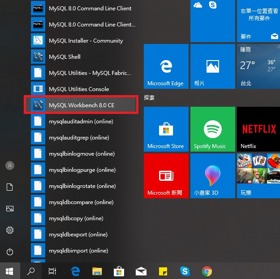280x279 pixels.
Task: Open the 台北 weather tile
Action: coord(258,66)
